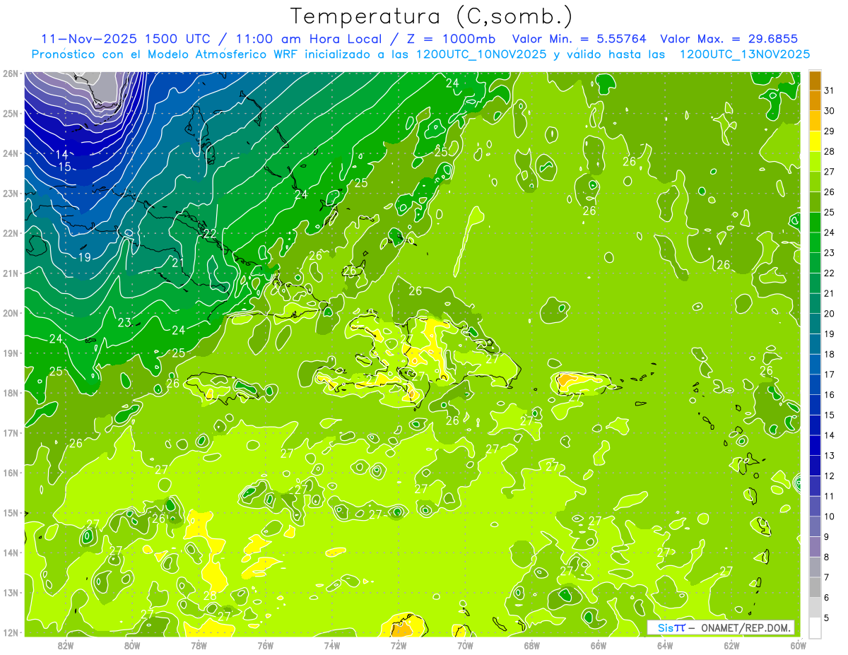Click the '28' contour label near 78W
Image resolution: width=848 pixels, height=655 pixels.
click(x=210, y=596)
